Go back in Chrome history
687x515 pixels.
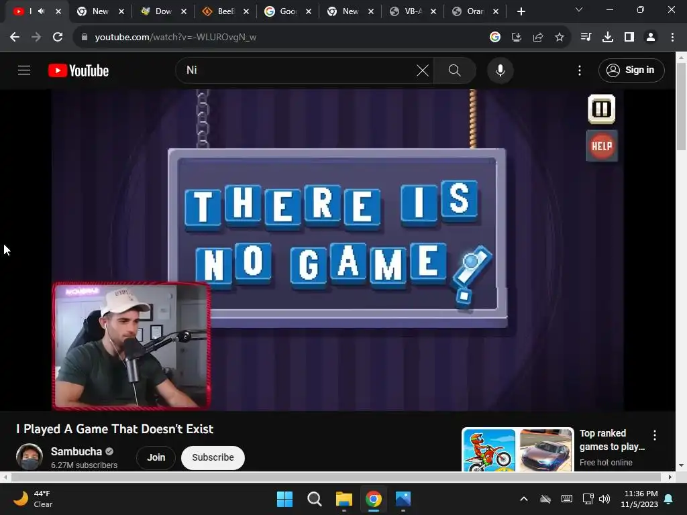point(15,38)
